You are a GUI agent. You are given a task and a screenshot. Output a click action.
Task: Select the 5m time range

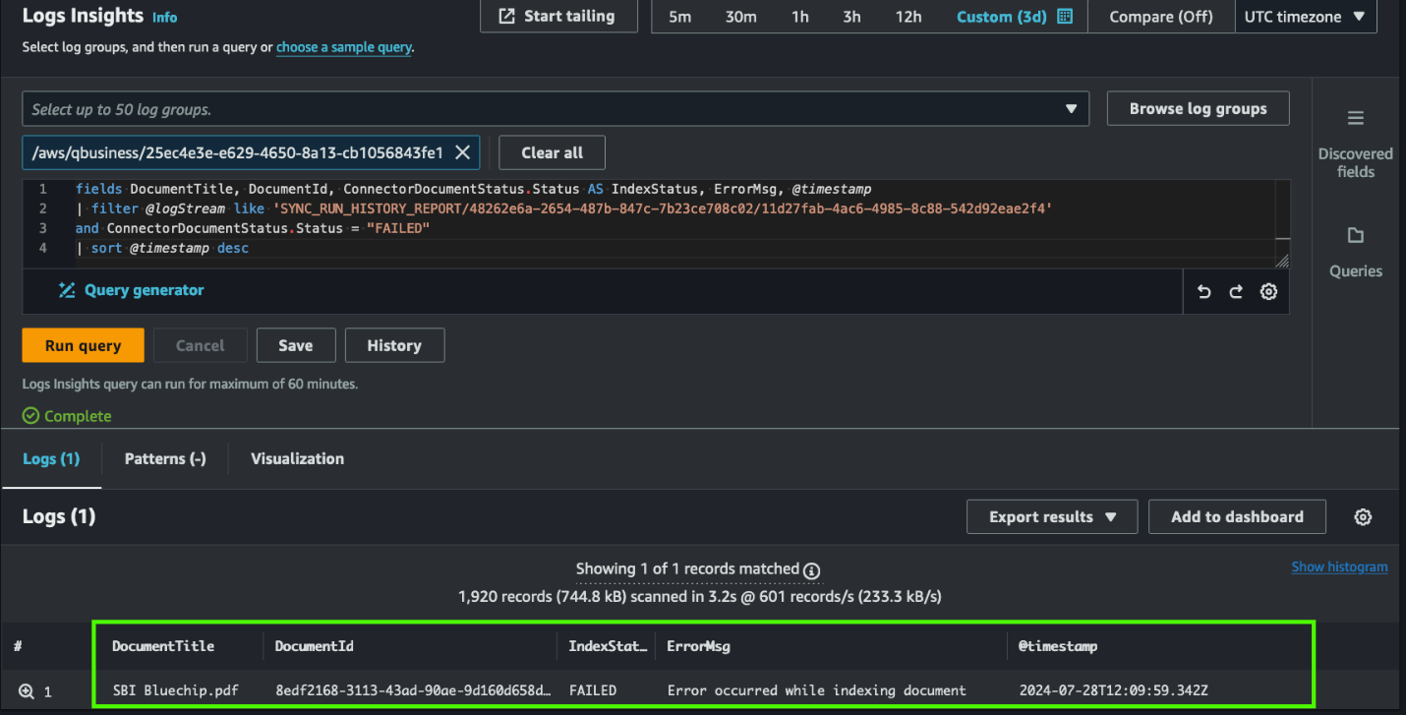(x=679, y=17)
